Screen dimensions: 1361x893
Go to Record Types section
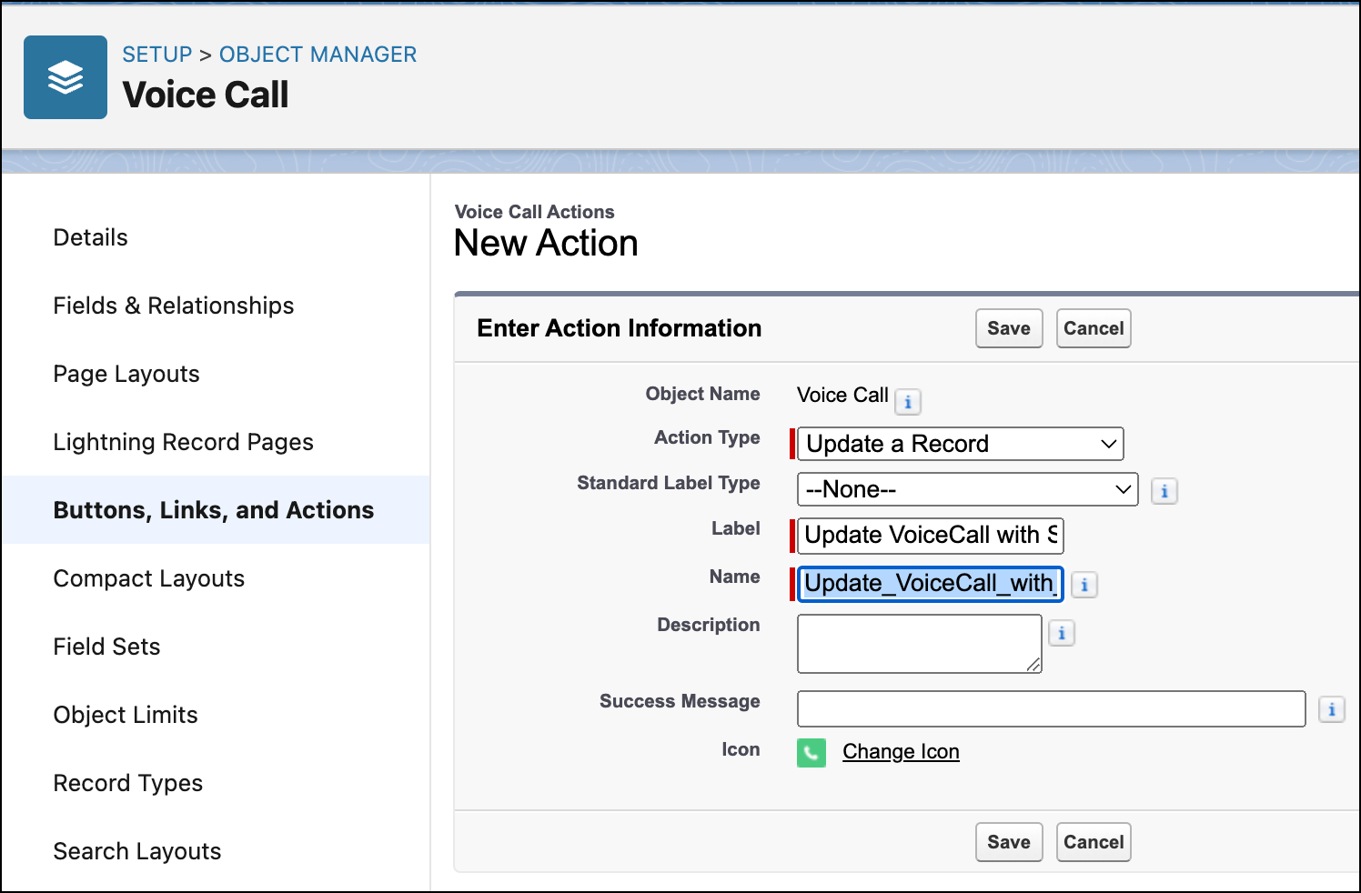[x=128, y=783]
